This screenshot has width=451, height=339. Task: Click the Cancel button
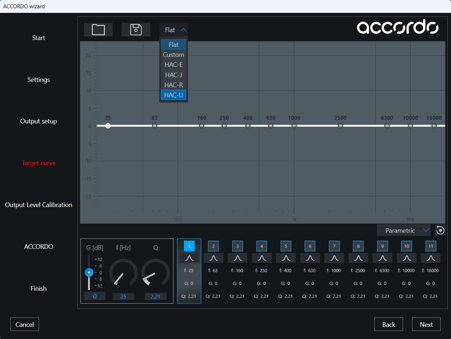coord(25,324)
